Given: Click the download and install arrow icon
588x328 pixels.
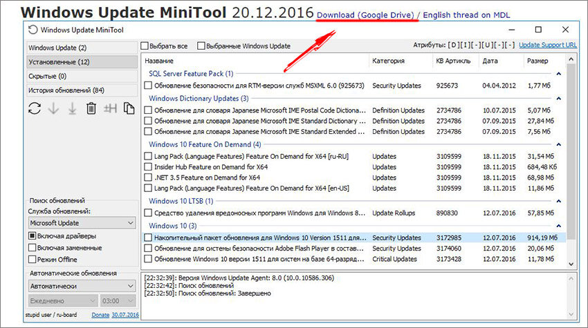Looking at the screenshot, I should (x=73, y=108).
